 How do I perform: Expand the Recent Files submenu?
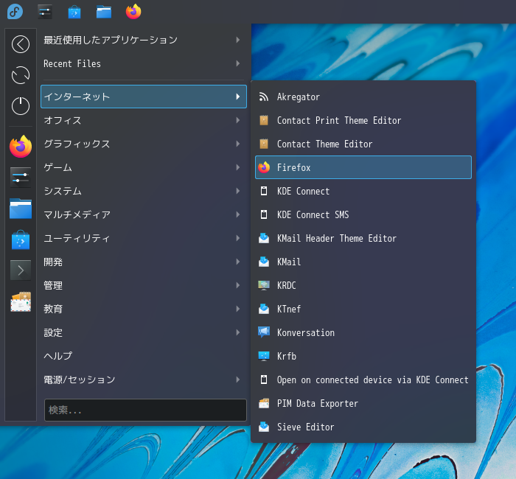click(x=144, y=63)
